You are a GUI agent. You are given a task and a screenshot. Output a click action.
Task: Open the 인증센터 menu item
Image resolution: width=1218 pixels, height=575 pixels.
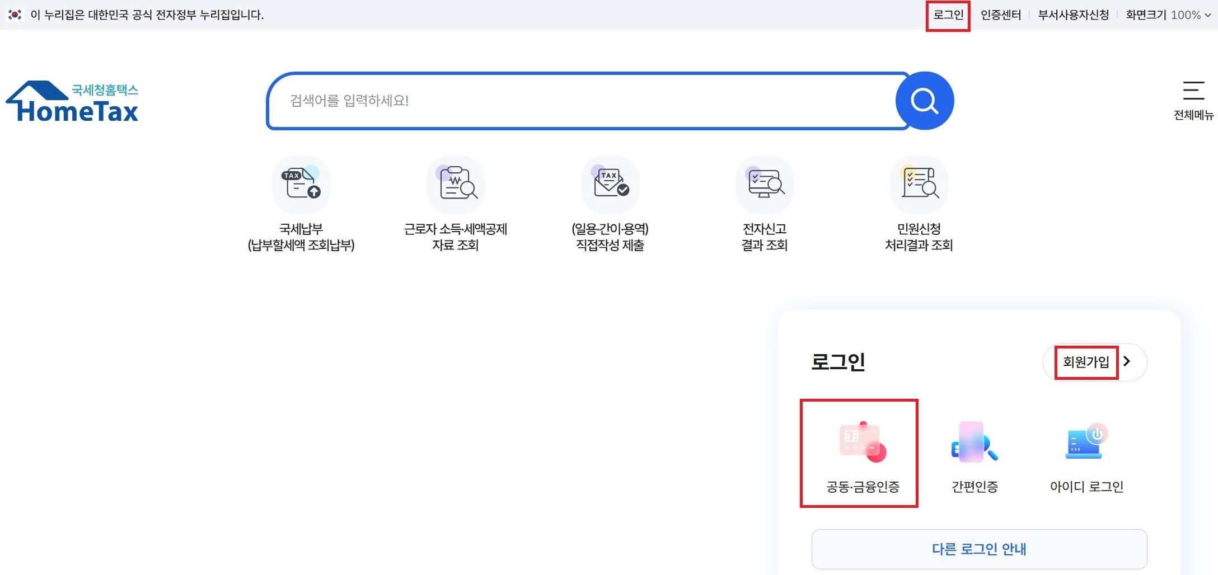pos(1001,15)
